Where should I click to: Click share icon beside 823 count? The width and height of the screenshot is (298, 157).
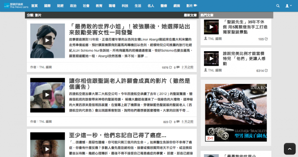tap(171, 122)
